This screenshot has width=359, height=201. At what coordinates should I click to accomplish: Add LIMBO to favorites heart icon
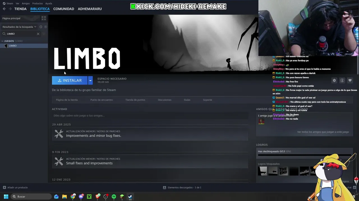[350, 80]
